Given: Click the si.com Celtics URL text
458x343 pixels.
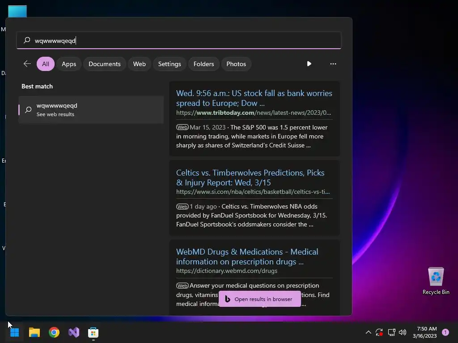Looking at the screenshot, I should [x=253, y=192].
